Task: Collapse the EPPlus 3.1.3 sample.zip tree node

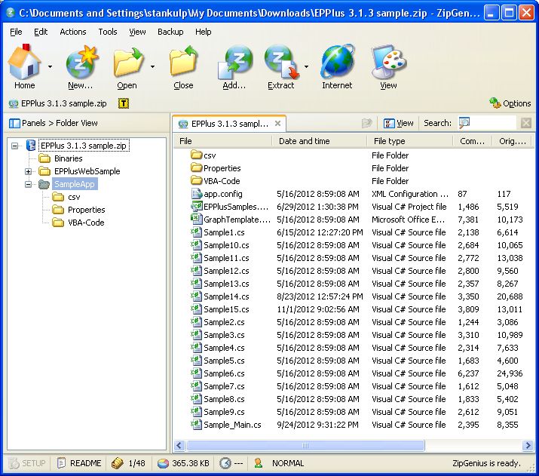Action: (15, 146)
